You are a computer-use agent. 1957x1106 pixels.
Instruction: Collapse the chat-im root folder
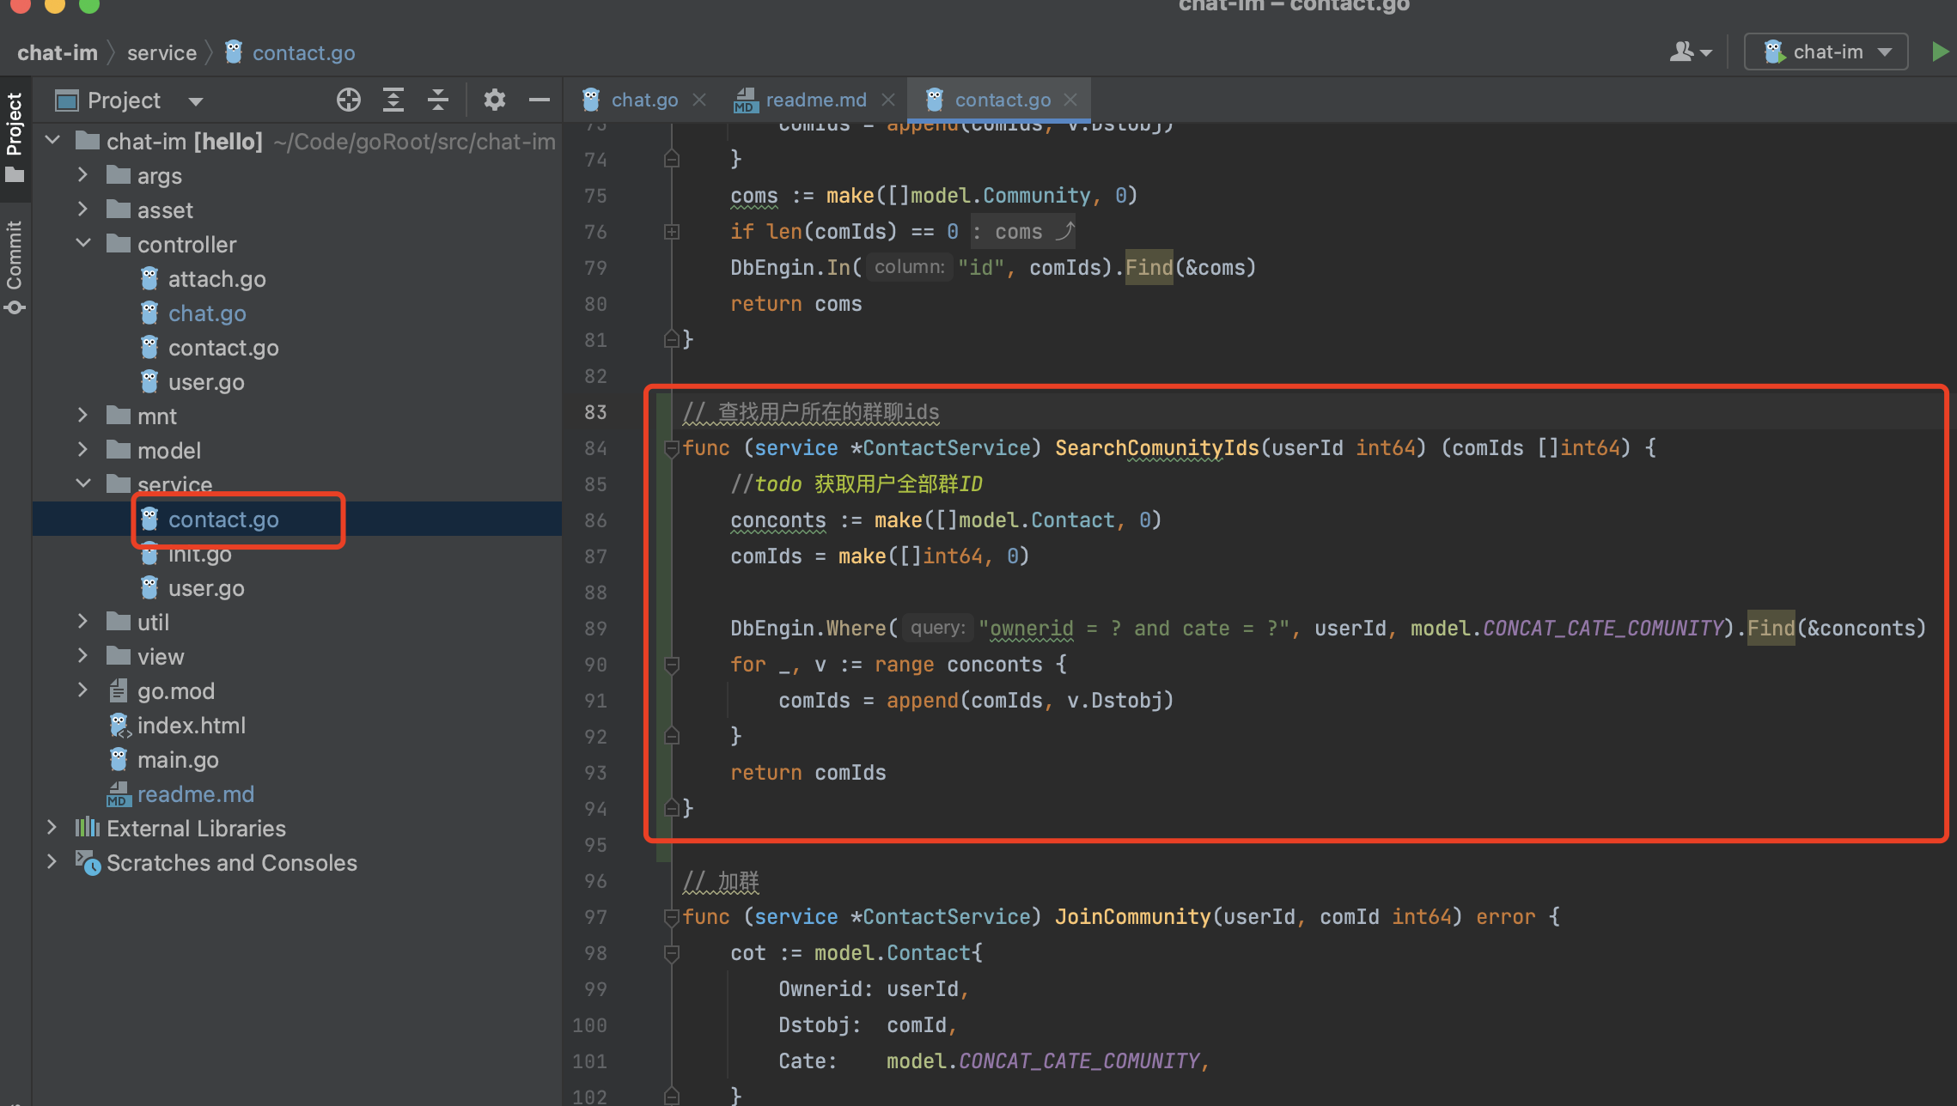pyautogui.click(x=52, y=140)
